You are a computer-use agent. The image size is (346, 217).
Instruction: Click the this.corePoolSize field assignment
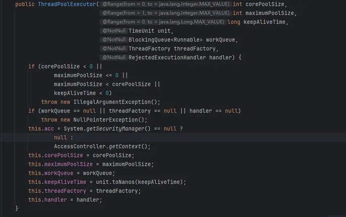click(x=55, y=155)
